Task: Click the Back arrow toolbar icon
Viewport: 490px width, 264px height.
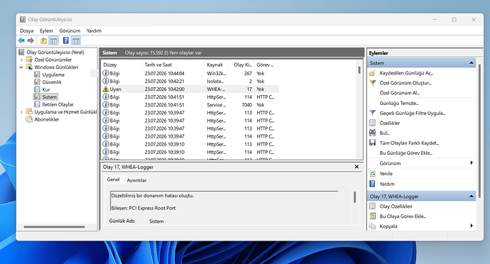Action: pos(21,40)
